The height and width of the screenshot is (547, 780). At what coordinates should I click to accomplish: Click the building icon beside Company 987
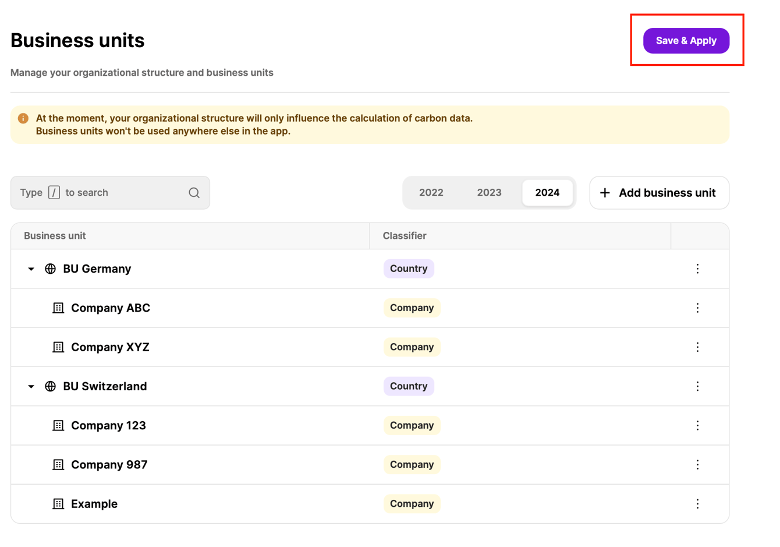[x=58, y=464]
